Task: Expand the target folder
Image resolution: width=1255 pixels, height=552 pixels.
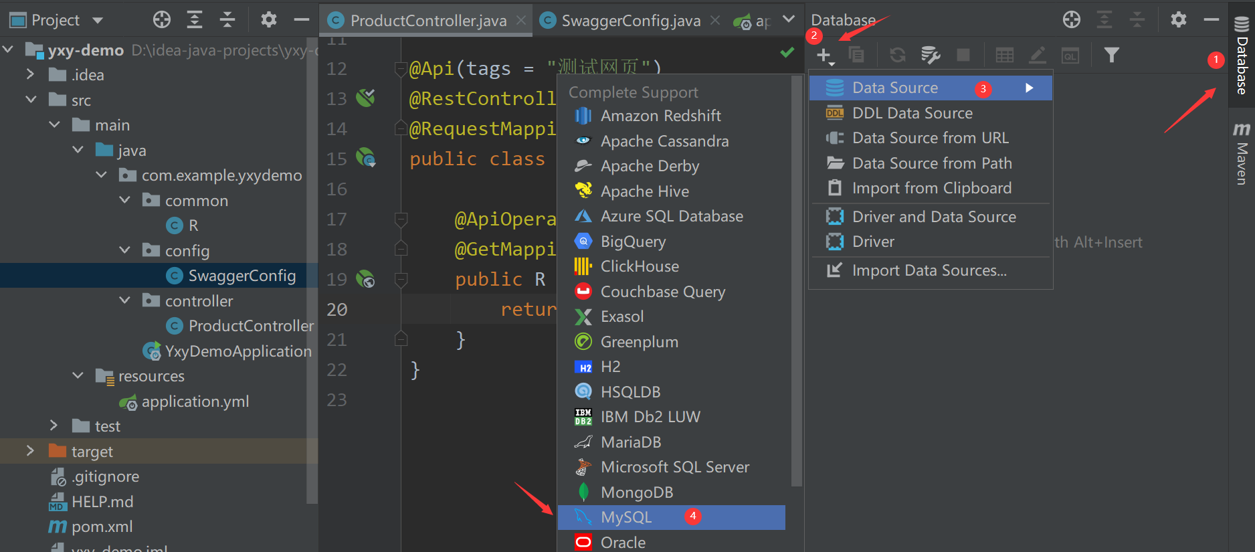Action: [30, 451]
